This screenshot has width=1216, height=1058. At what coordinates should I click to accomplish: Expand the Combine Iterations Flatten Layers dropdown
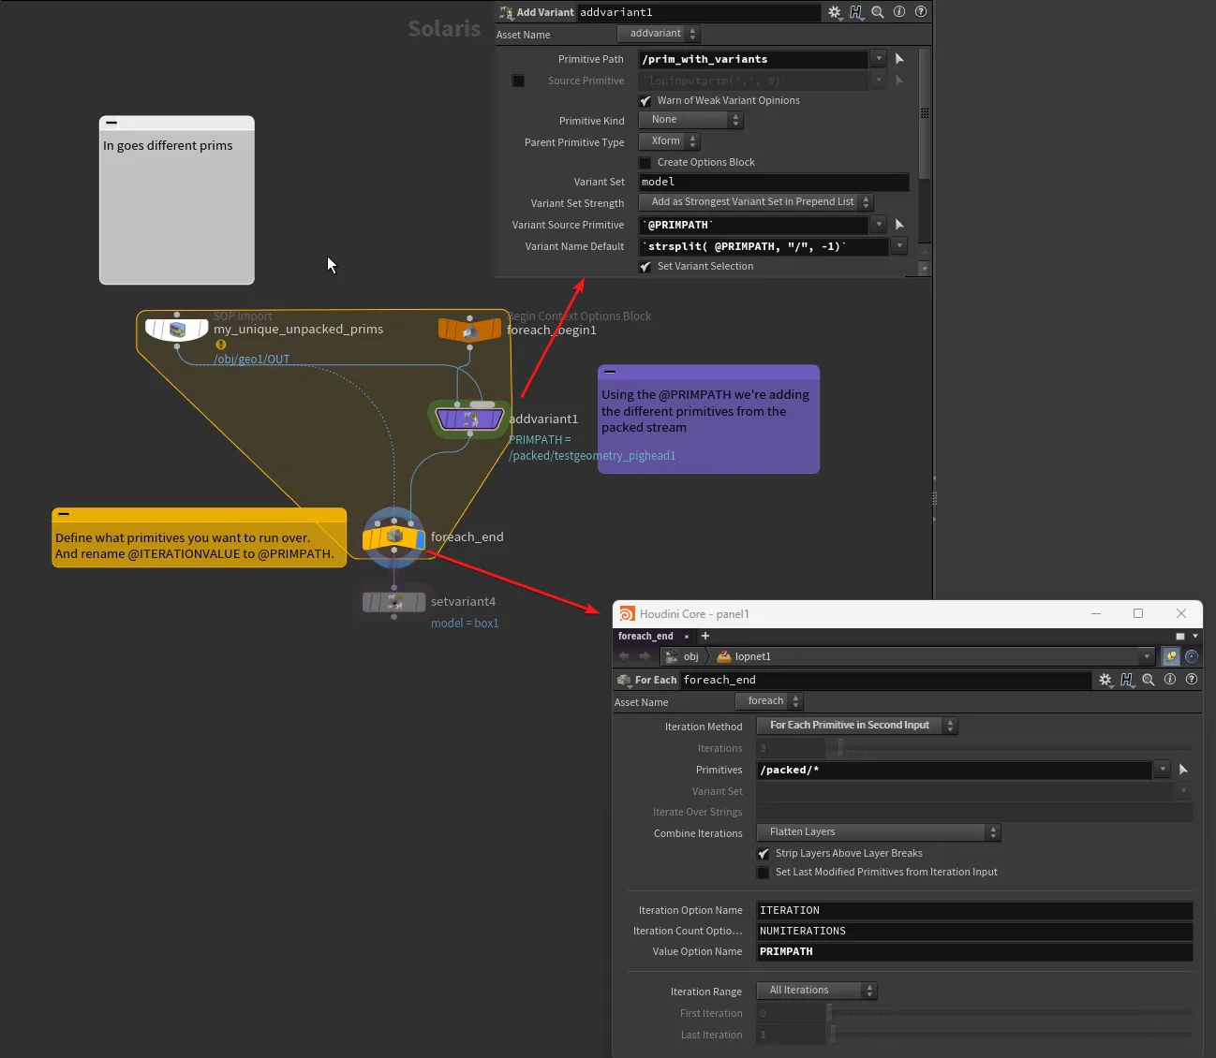click(x=878, y=832)
